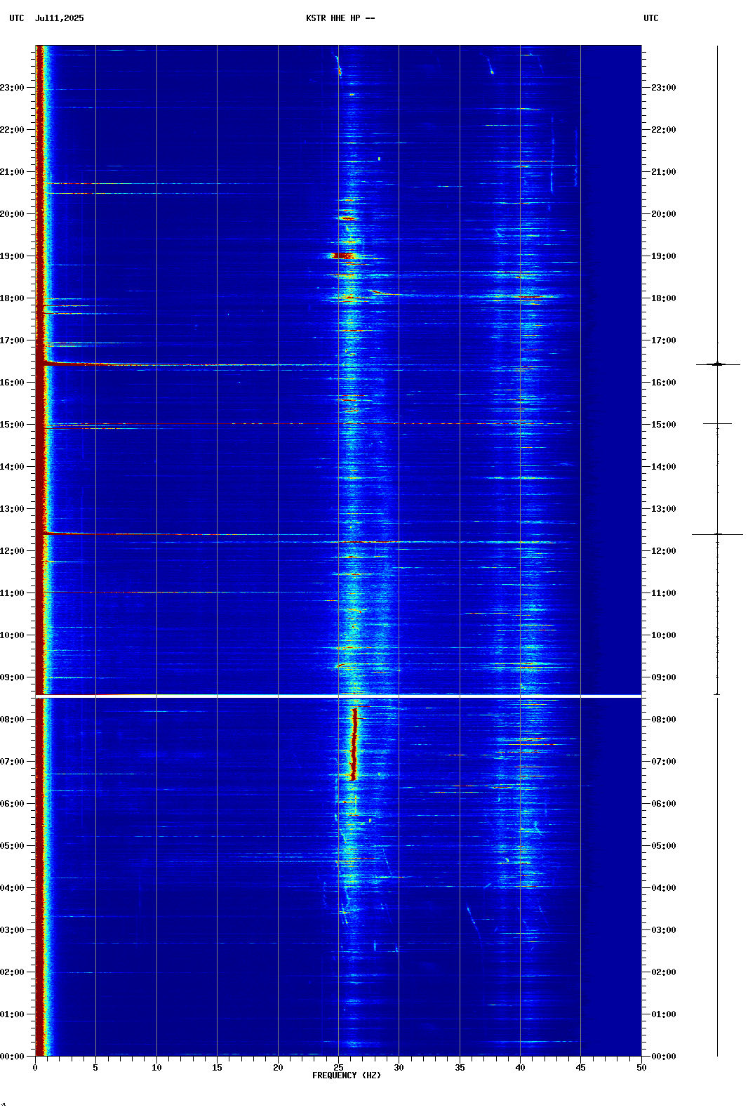Click the 11:00 label on the left time axis

[x=12, y=593]
